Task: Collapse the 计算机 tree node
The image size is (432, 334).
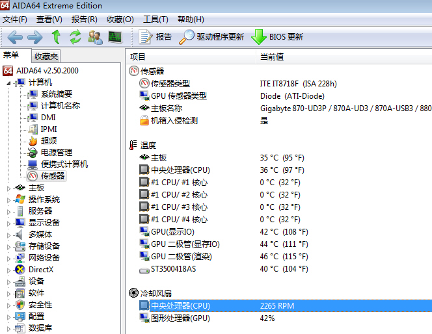Action: pos(8,83)
